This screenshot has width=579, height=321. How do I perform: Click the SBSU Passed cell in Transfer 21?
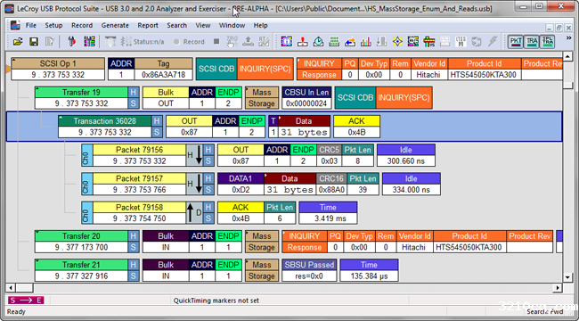pyautogui.click(x=309, y=270)
